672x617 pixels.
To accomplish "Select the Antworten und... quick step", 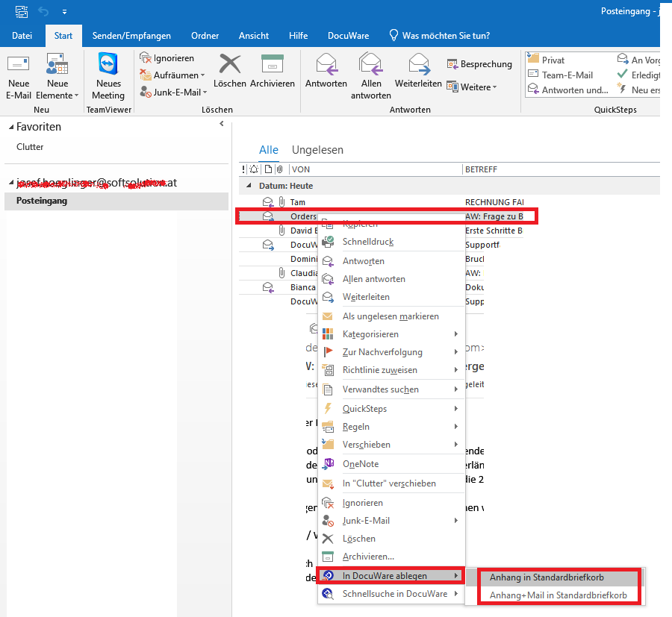I will 568,90.
